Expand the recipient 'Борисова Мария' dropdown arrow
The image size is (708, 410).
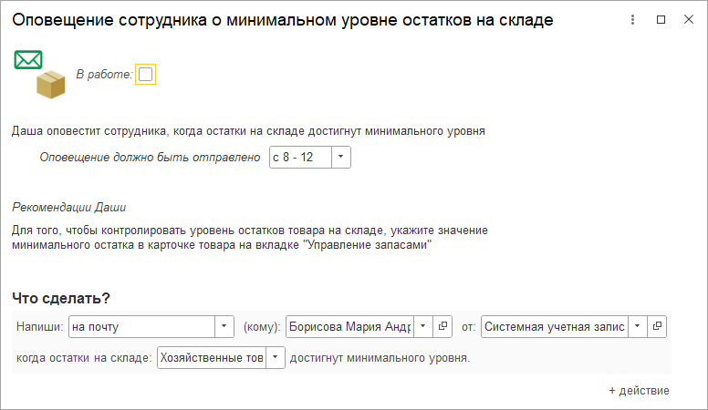(x=423, y=326)
